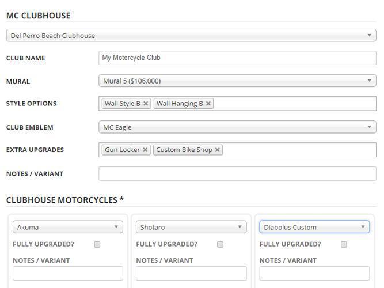Remove the Custom Bike Shop tag

[217, 150]
